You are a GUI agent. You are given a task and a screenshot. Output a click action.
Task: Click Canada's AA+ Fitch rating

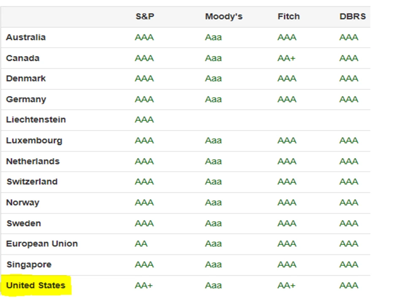coord(286,58)
